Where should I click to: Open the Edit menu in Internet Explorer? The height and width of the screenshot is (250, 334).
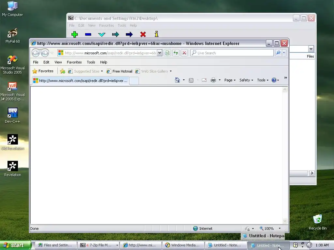[46, 62]
